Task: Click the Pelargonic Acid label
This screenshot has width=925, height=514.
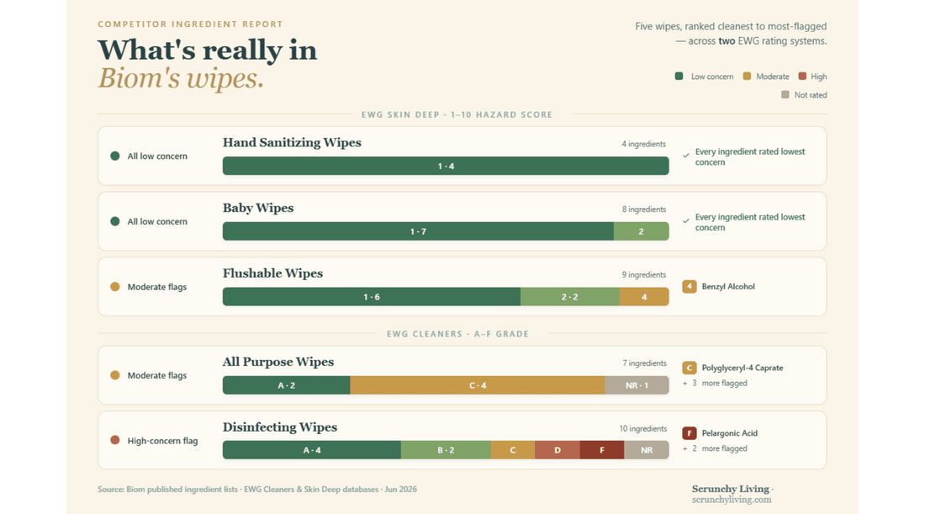Action: coord(729,433)
